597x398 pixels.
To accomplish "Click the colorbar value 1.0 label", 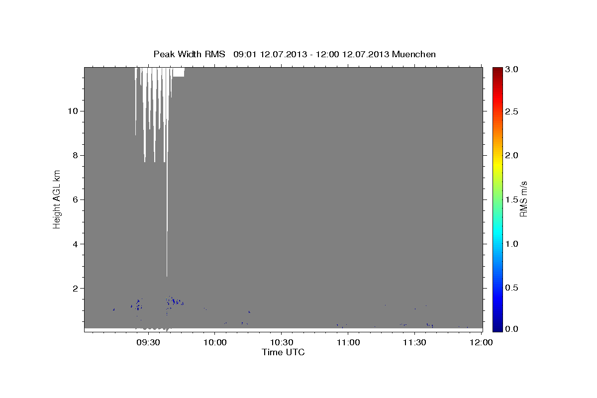I will point(513,244).
